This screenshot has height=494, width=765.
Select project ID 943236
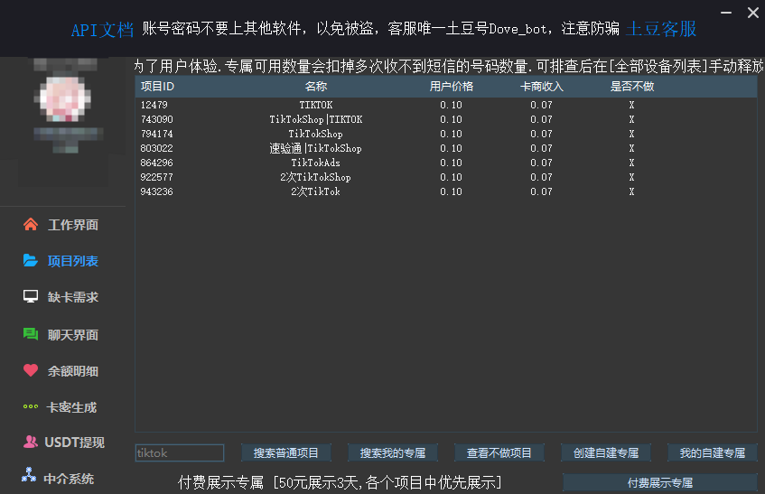click(x=156, y=191)
